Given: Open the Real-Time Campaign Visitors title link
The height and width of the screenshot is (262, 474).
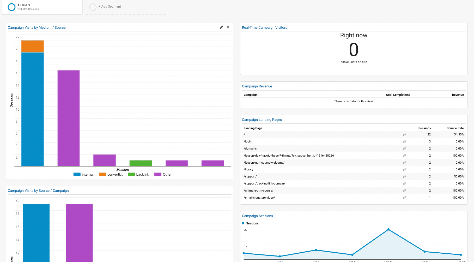Looking at the screenshot, I should pyautogui.click(x=264, y=28).
